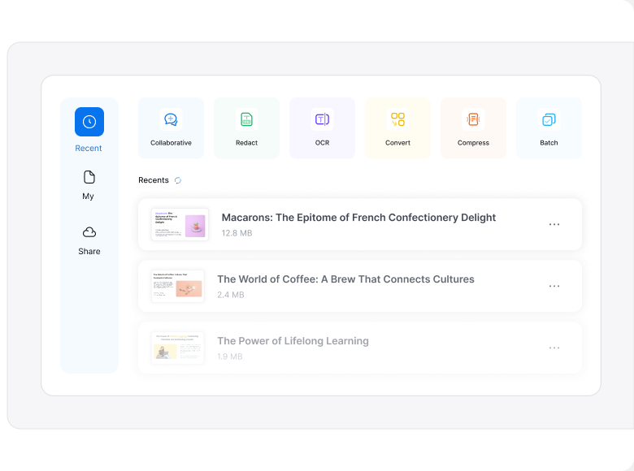The image size is (634, 471).
Task: Launch the OCR tool
Action: click(322, 127)
